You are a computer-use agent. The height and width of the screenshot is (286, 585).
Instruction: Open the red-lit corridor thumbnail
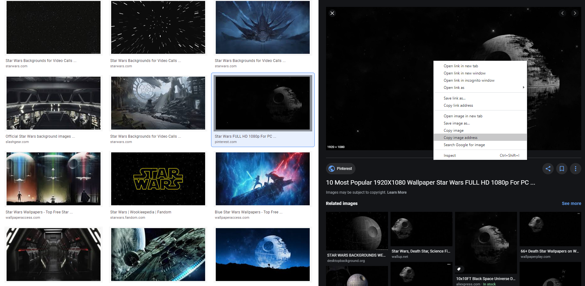click(54, 254)
